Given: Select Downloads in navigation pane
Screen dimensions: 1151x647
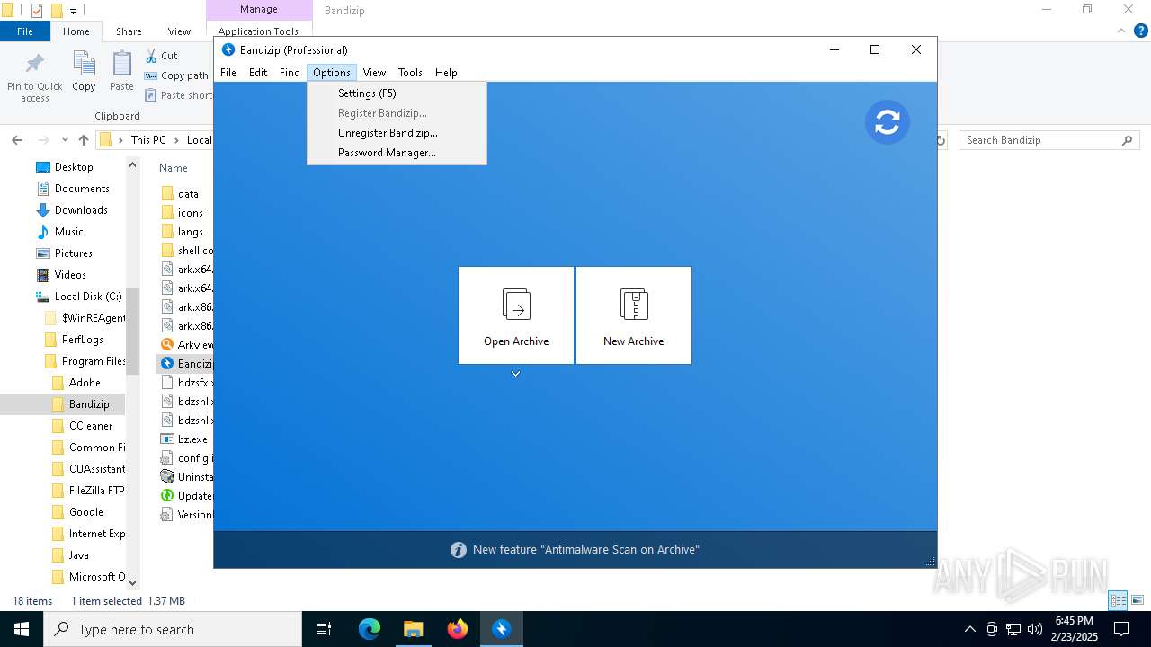Looking at the screenshot, I should pyautogui.click(x=81, y=210).
